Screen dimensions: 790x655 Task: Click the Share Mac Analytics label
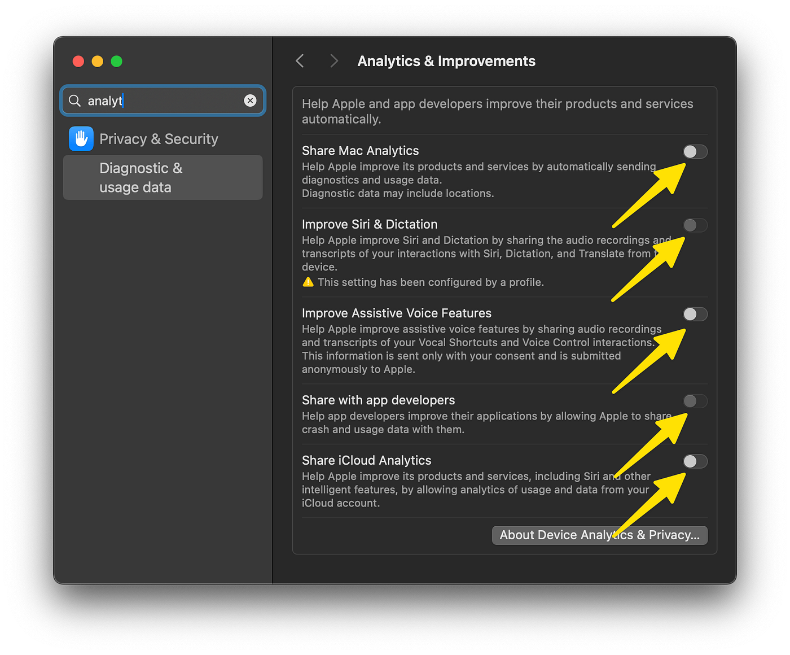(x=361, y=151)
